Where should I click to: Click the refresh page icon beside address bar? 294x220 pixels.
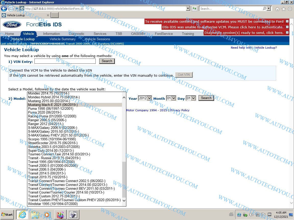[x=194, y=9]
